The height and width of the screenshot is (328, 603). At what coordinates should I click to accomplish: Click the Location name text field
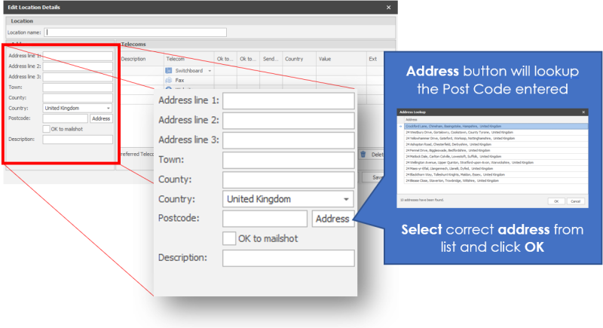point(136,32)
